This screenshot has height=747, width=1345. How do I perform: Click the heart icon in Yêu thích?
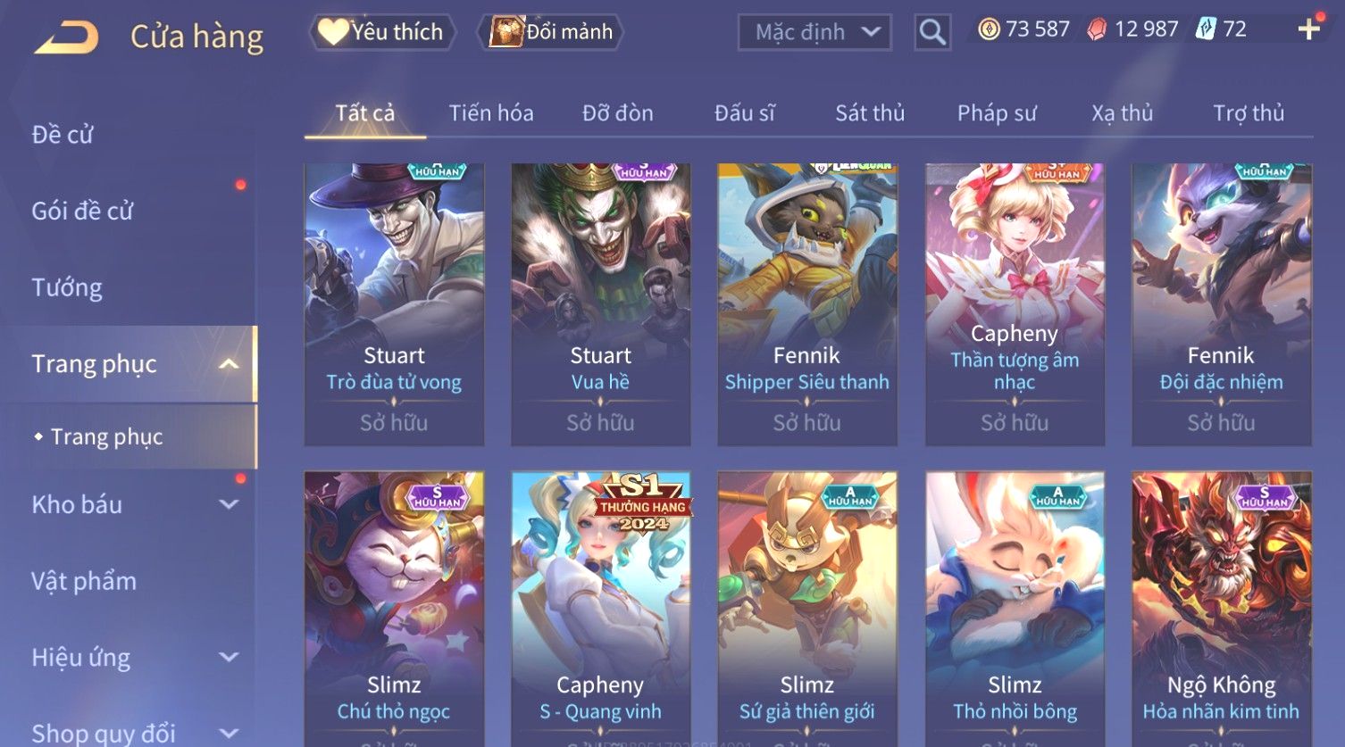pos(332,32)
